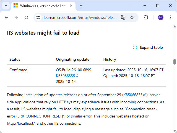Open KB5066835 link in the paragraph
This screenshot has height=133, width=177.
tap(133, 95)
